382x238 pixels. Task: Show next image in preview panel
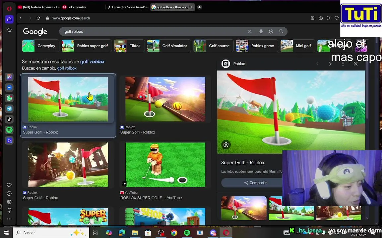tap(330, 63)
